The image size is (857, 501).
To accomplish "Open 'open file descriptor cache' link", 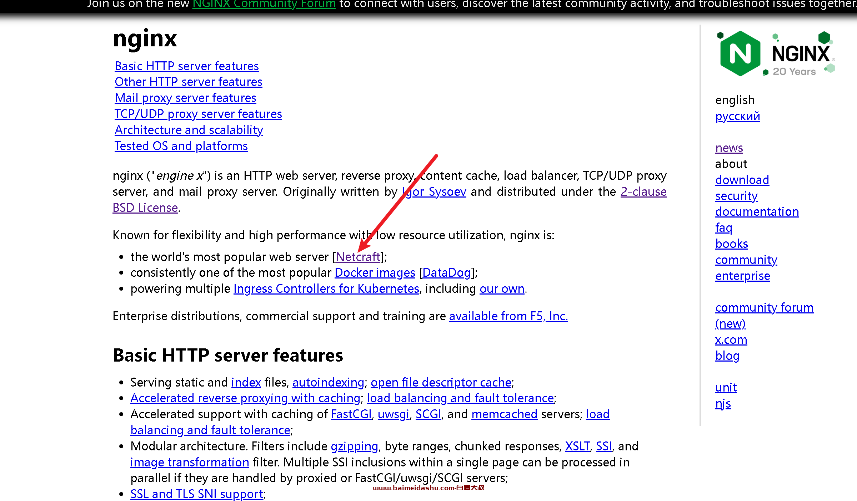I will coord(441,383).
